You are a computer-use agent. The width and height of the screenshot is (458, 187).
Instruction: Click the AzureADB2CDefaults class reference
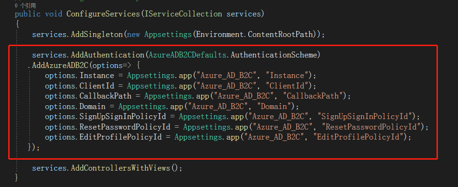point(187,55)
